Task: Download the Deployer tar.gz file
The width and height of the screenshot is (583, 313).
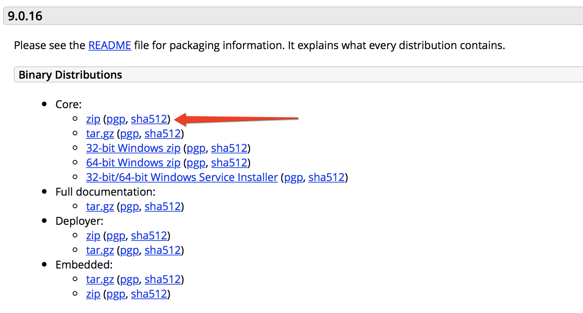Action: (100, 250)
